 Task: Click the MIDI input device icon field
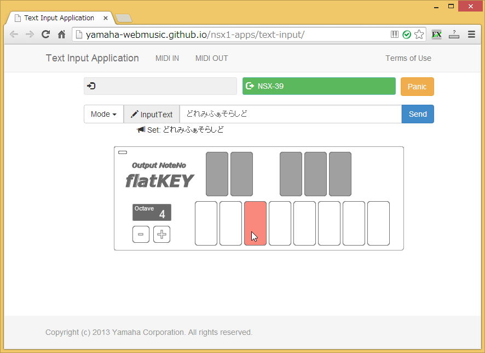[x=160, y=86]
